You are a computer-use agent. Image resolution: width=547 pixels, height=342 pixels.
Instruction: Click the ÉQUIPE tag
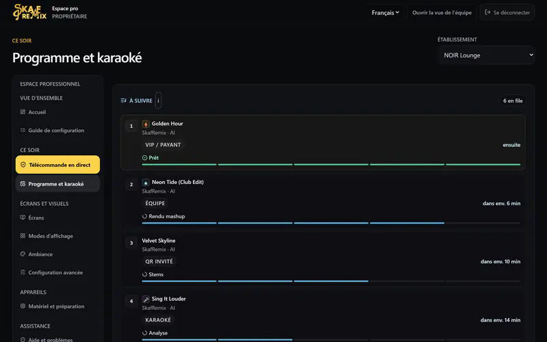click(x=155, y=203)
